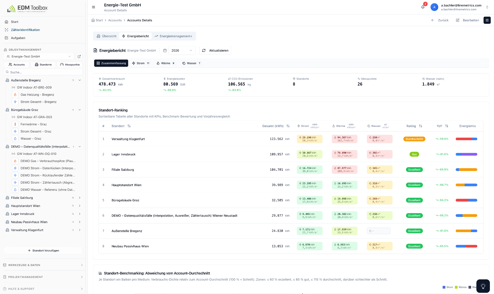494x294 pixels.
Task: Select the Messpunkte filter button
Action: tap(70, 65)
